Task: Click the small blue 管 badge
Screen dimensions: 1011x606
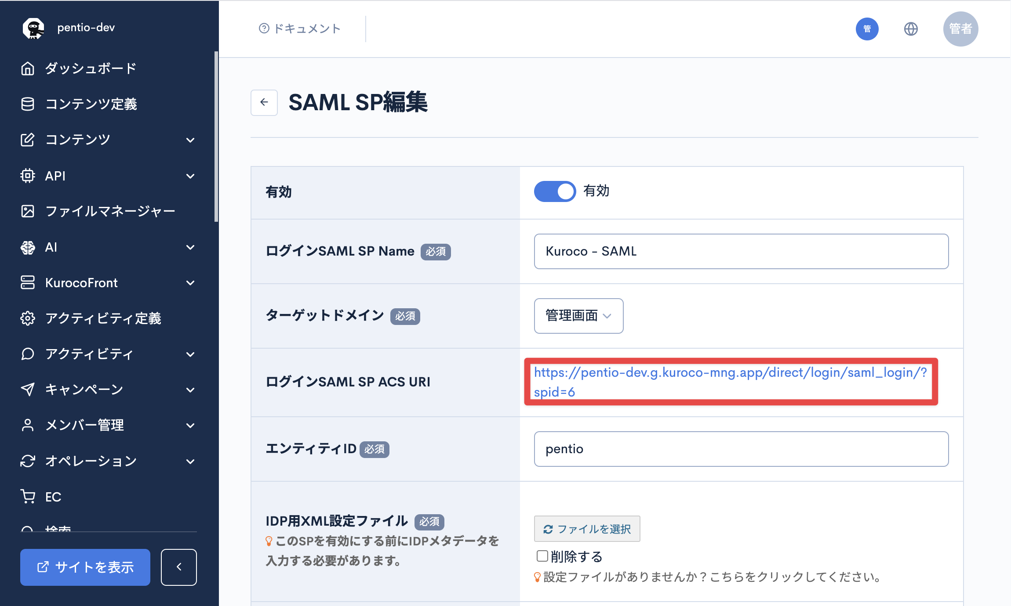Action: pyautogui.click(x=867, y=29)
